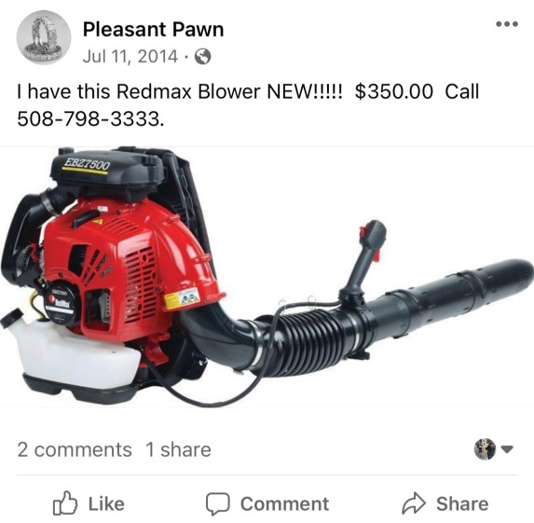Click the EBZ7500 label on the blower image

(x=87, y=165)
